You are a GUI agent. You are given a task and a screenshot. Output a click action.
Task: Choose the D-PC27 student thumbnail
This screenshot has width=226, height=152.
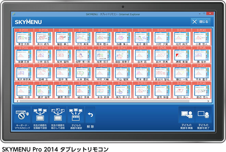coord(122,55)
